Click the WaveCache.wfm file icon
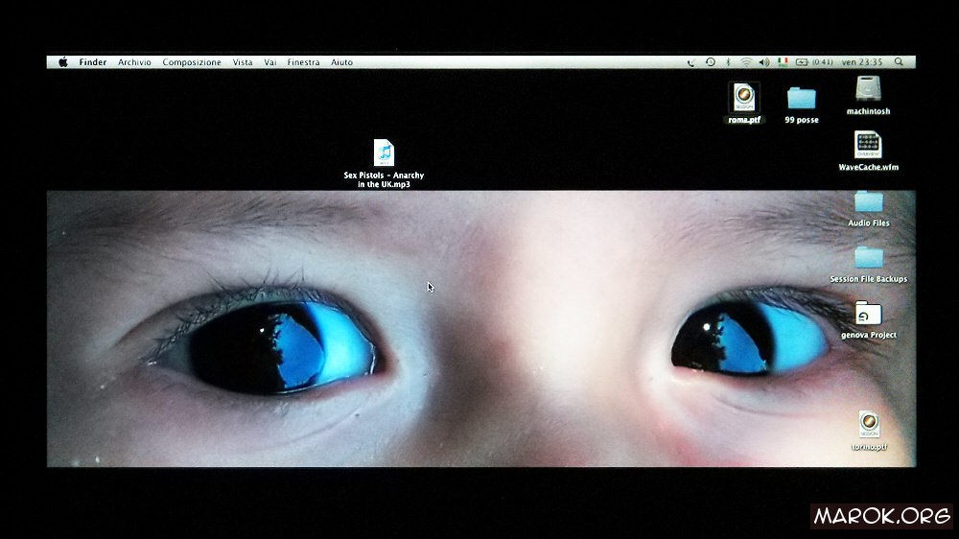Screen dimensions: 959x539 (x=868, y=145)
